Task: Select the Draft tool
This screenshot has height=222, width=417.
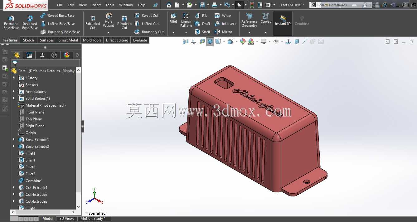Action: (202, 24)
